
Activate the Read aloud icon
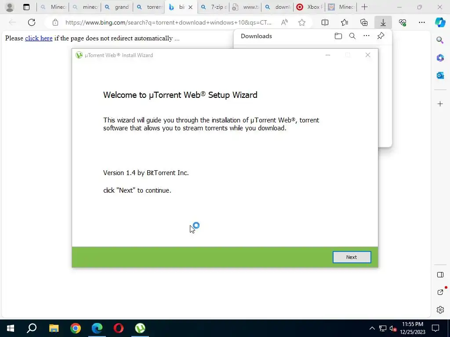pyautogui.click(x=284, y=22)
